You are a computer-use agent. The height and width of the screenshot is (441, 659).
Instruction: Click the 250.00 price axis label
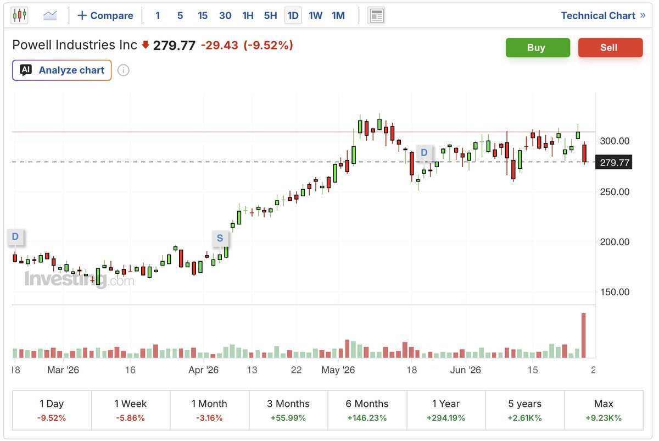point(615,192)
